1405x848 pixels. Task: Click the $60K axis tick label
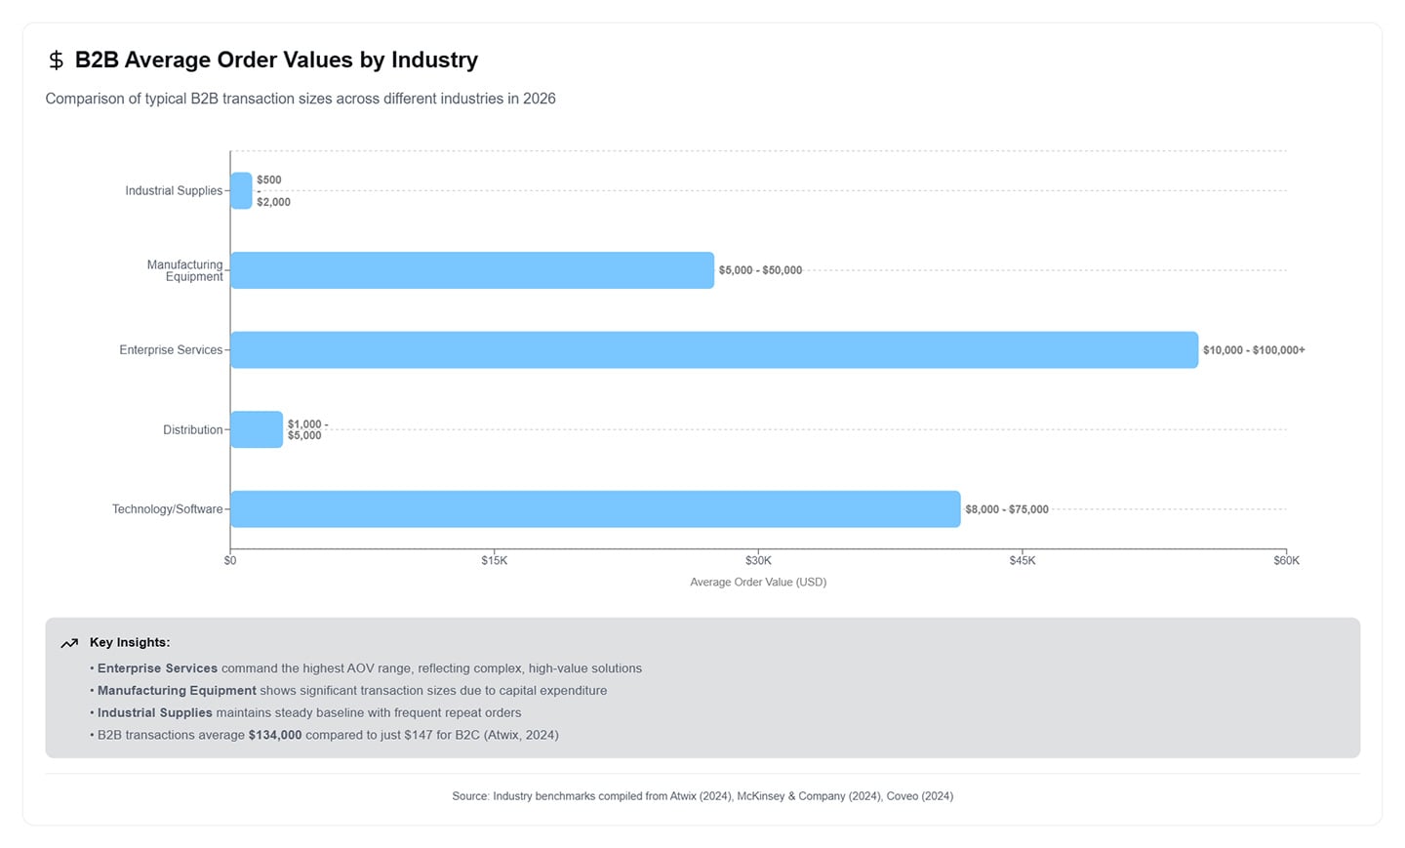[1286, 561]
